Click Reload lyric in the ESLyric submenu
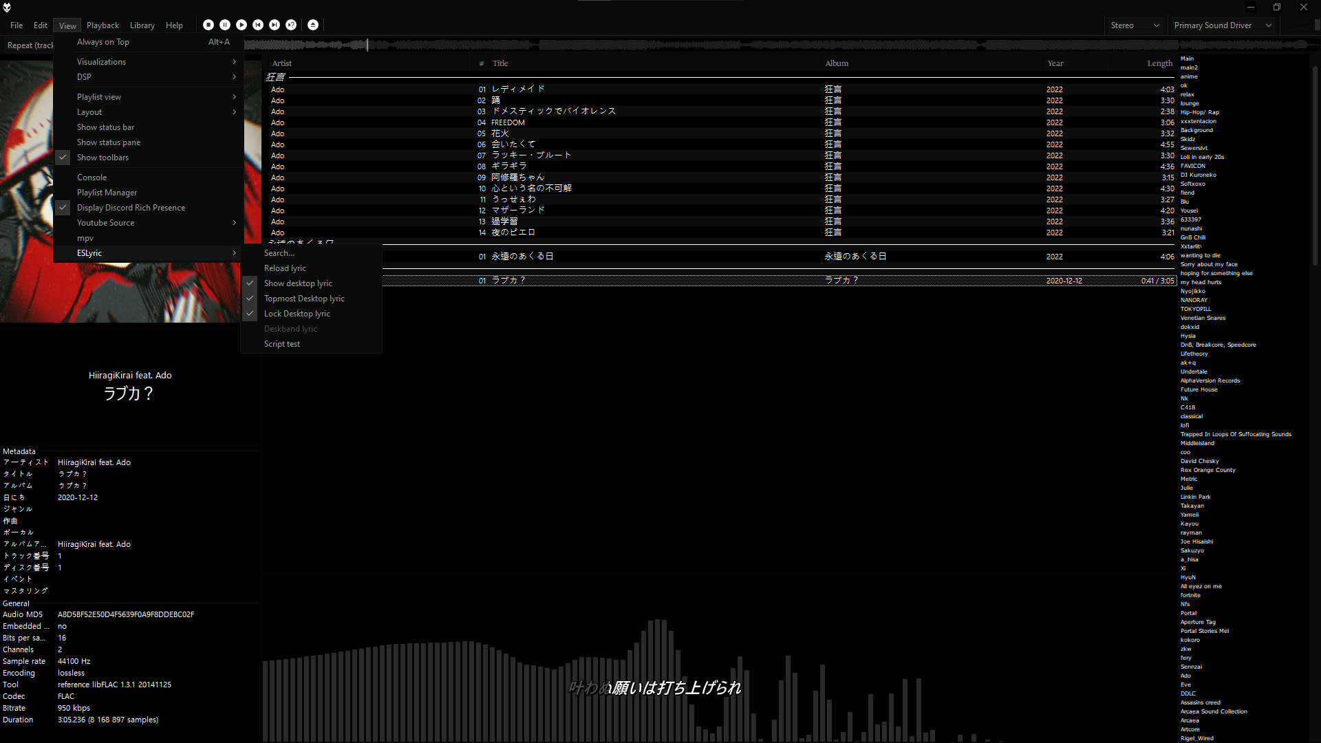Screen dimensions: 1321x743 285,268
